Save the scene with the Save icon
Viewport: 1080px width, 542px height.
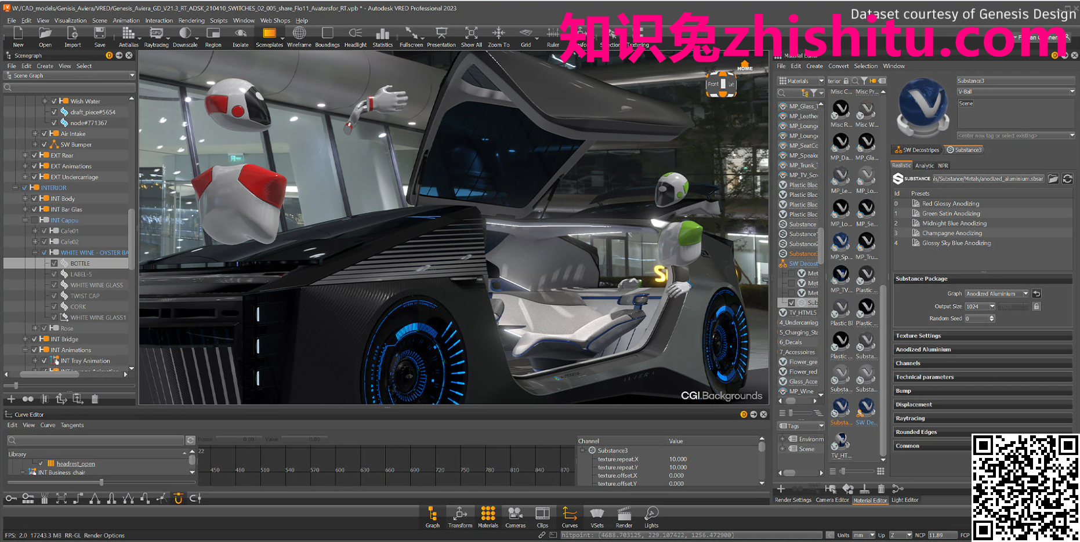pyautogui.click(x=100, y=37)
